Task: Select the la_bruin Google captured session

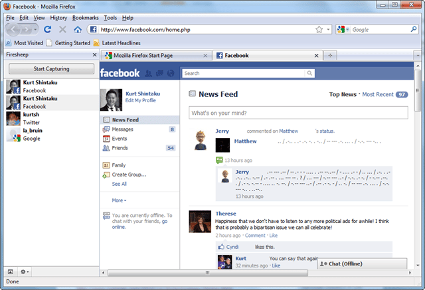Action: [52, 134]
